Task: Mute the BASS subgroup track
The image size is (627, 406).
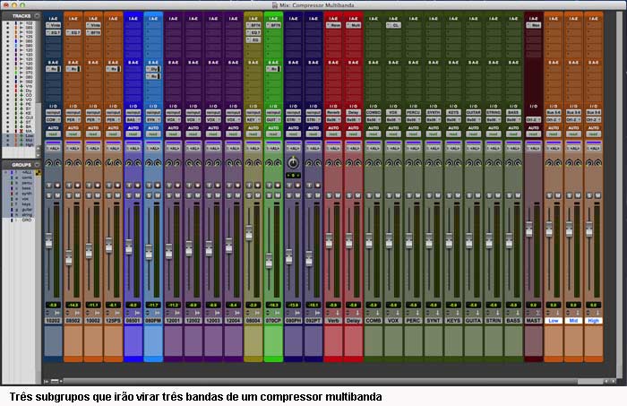Action: click(518, 195)
